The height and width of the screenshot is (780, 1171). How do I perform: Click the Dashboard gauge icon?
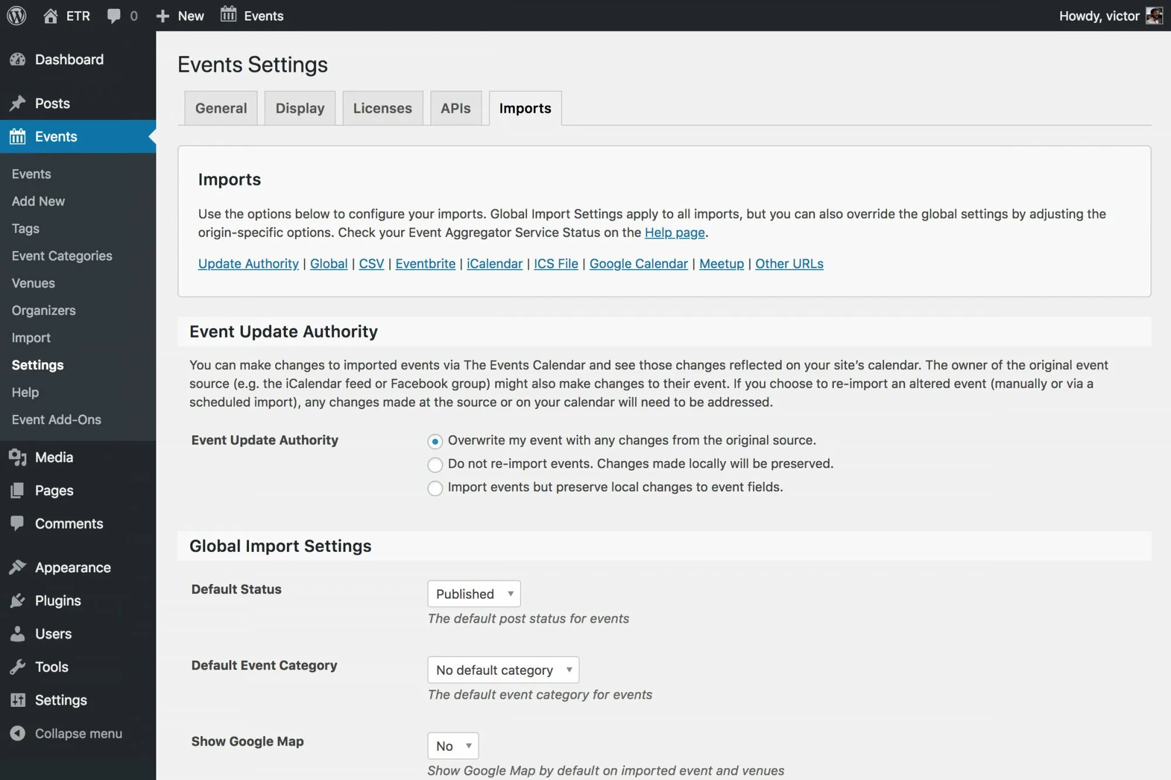point(18,59)
